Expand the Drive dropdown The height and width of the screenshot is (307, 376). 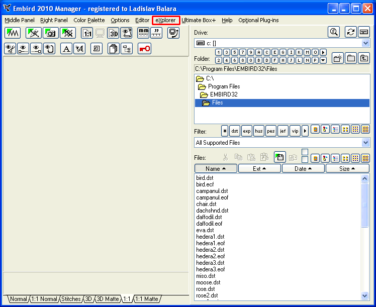(365, 43)
